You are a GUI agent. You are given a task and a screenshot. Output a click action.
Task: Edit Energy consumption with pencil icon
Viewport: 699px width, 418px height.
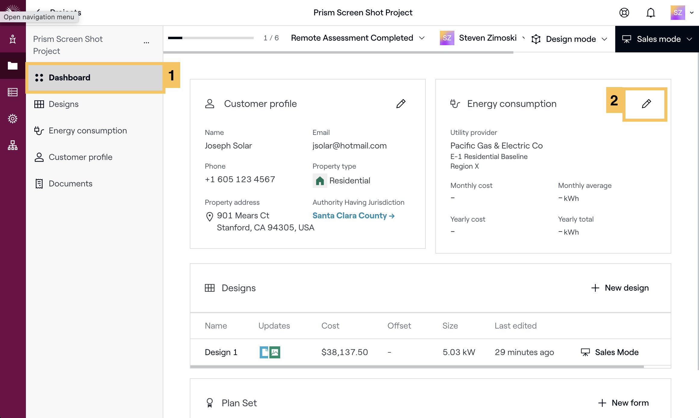[x=646, y=104]
